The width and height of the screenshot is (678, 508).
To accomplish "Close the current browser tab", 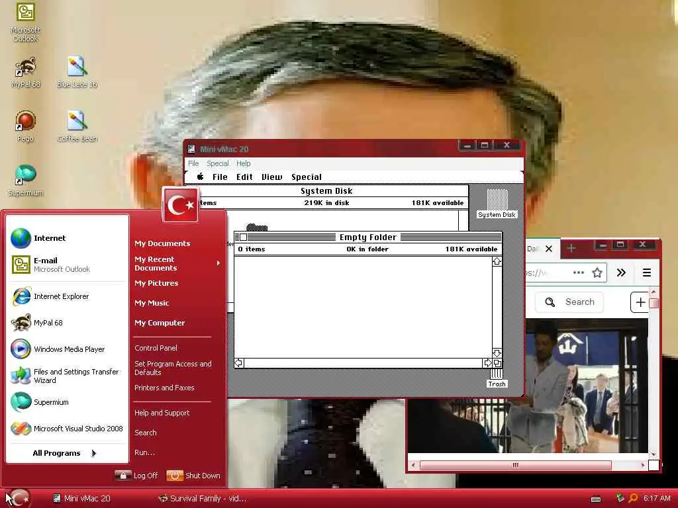I will 549,249.
